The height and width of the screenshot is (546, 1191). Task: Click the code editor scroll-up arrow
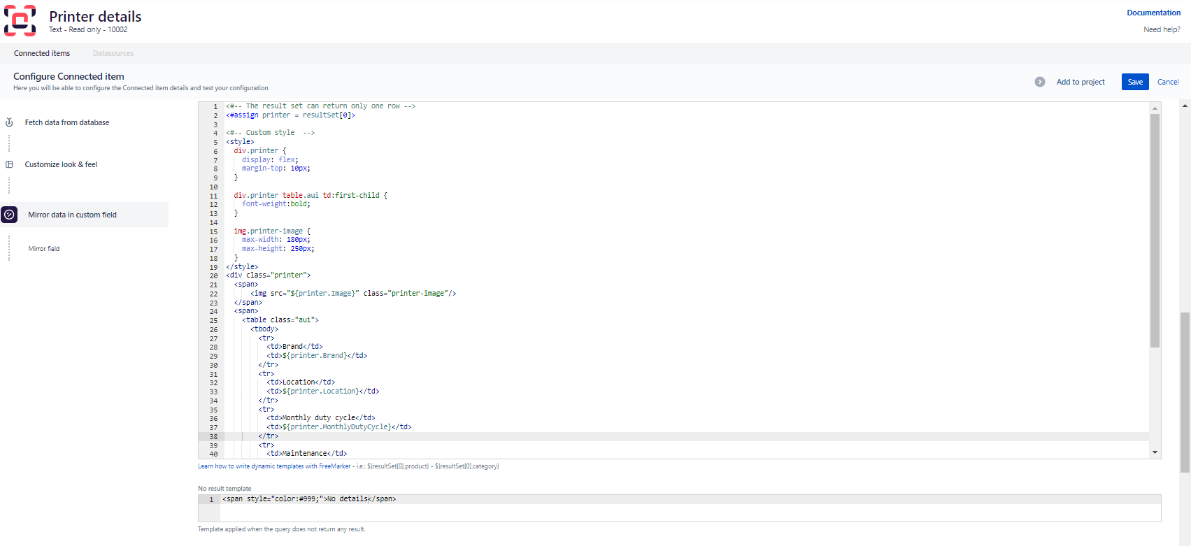pyautogui.click(x=1155, y=108)
